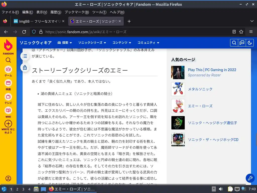Click the Firefox window taskbar entry
This screenshot has width=257, height=193.
(x=72, y=189)
